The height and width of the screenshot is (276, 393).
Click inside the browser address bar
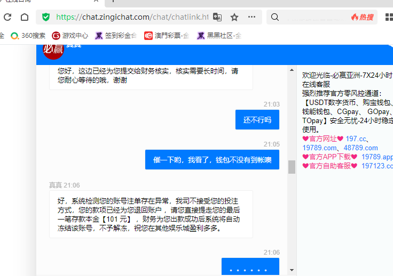(133, 17)
